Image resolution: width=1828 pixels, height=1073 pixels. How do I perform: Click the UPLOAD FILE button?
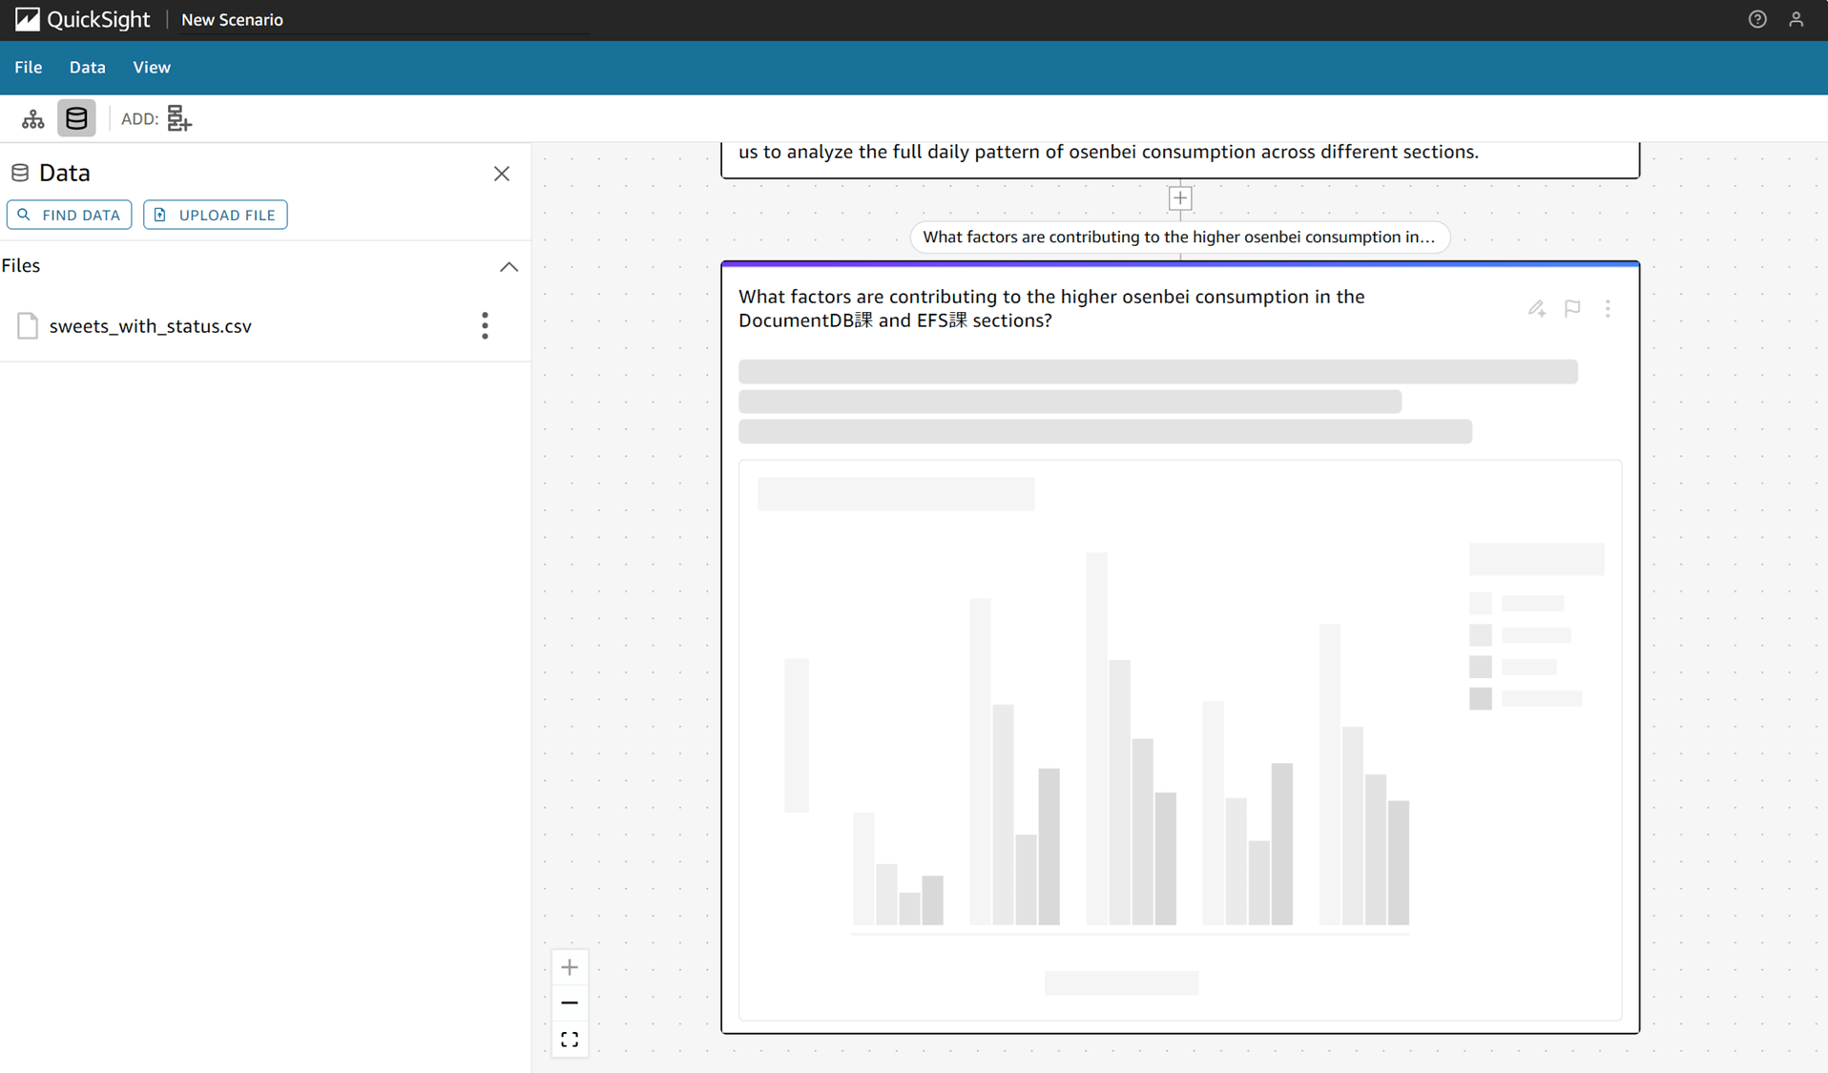215,215
